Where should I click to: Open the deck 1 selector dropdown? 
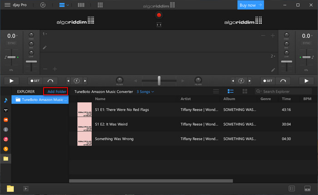tap(45, 34)
